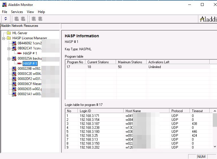Image resolution: width=217 pixels, height=159 pixels.
Task: Sort by Activations Left column header
Action: click(x=178, y=62)
